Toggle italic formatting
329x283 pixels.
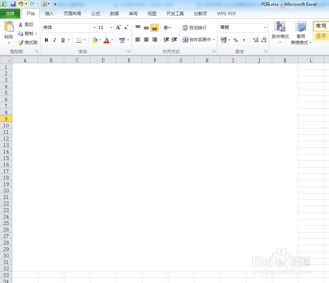click(55, 40)
